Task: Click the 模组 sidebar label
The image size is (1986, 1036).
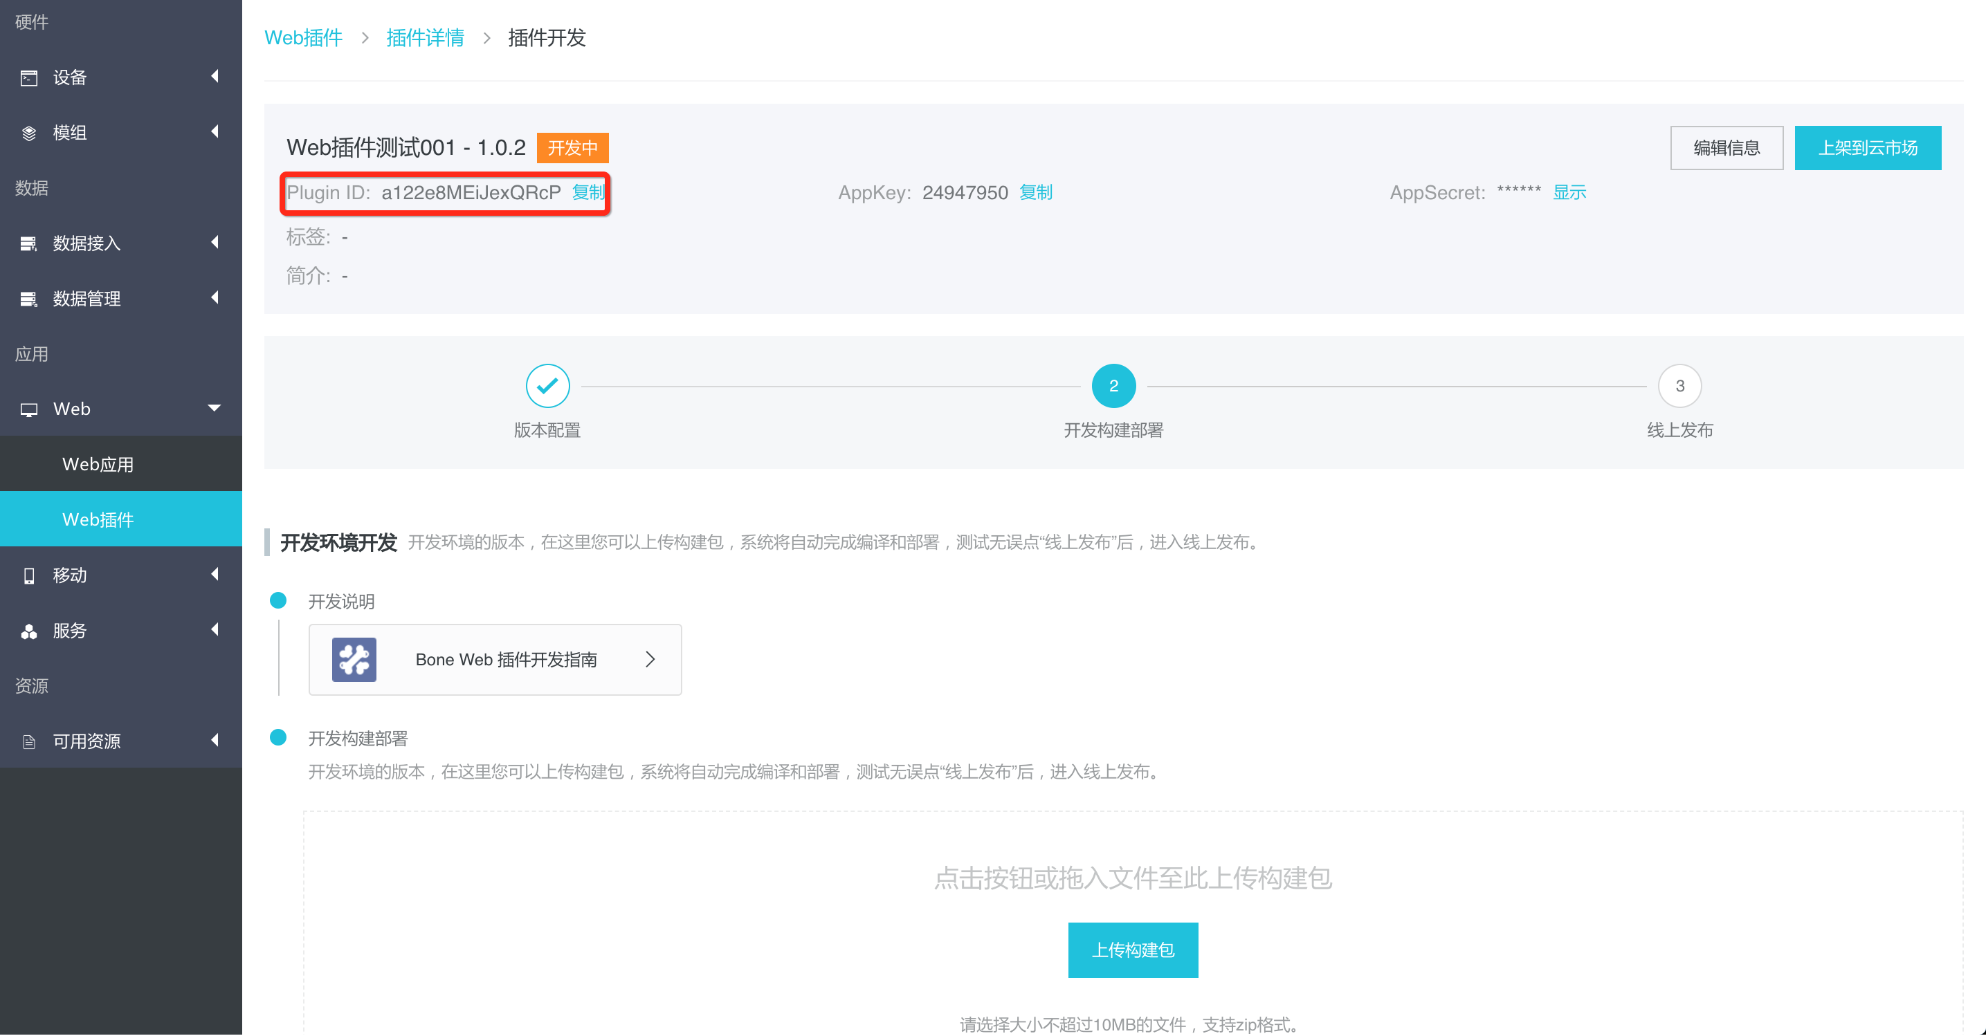Action: 69,133
